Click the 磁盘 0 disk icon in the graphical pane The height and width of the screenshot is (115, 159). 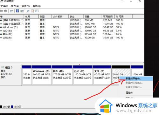3,67
